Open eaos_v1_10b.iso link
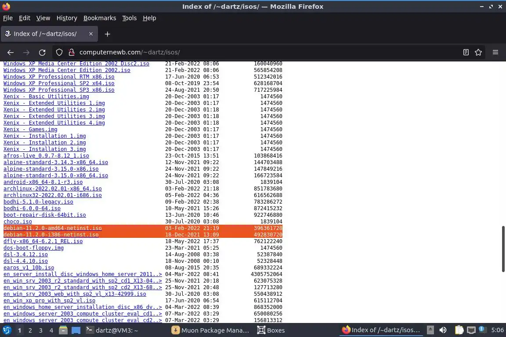This screenshot has height=337, width=506. coord(29,268)
